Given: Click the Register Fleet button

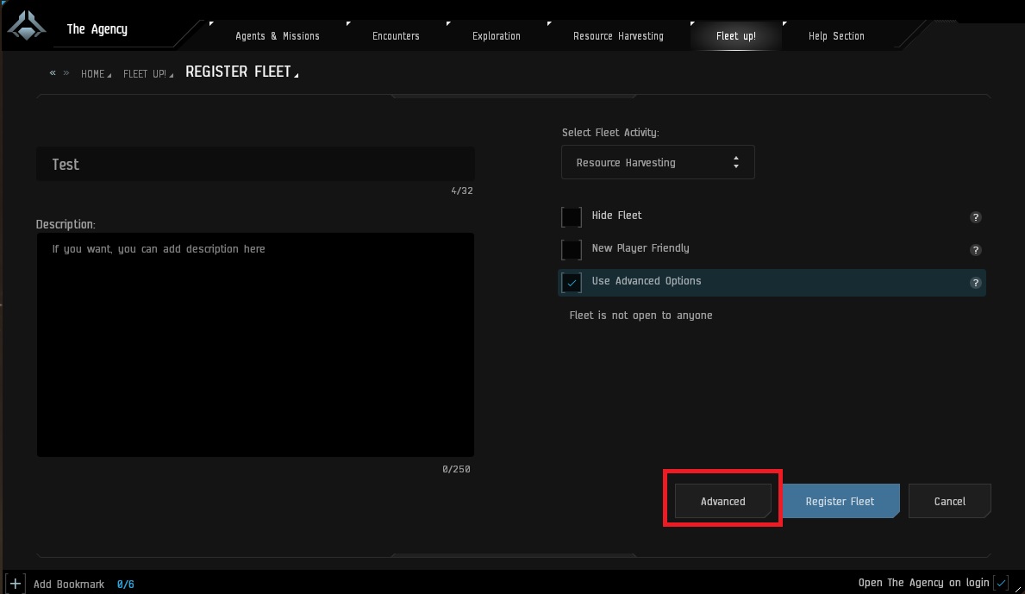Looking at the screenshot, I should [840, 501].
